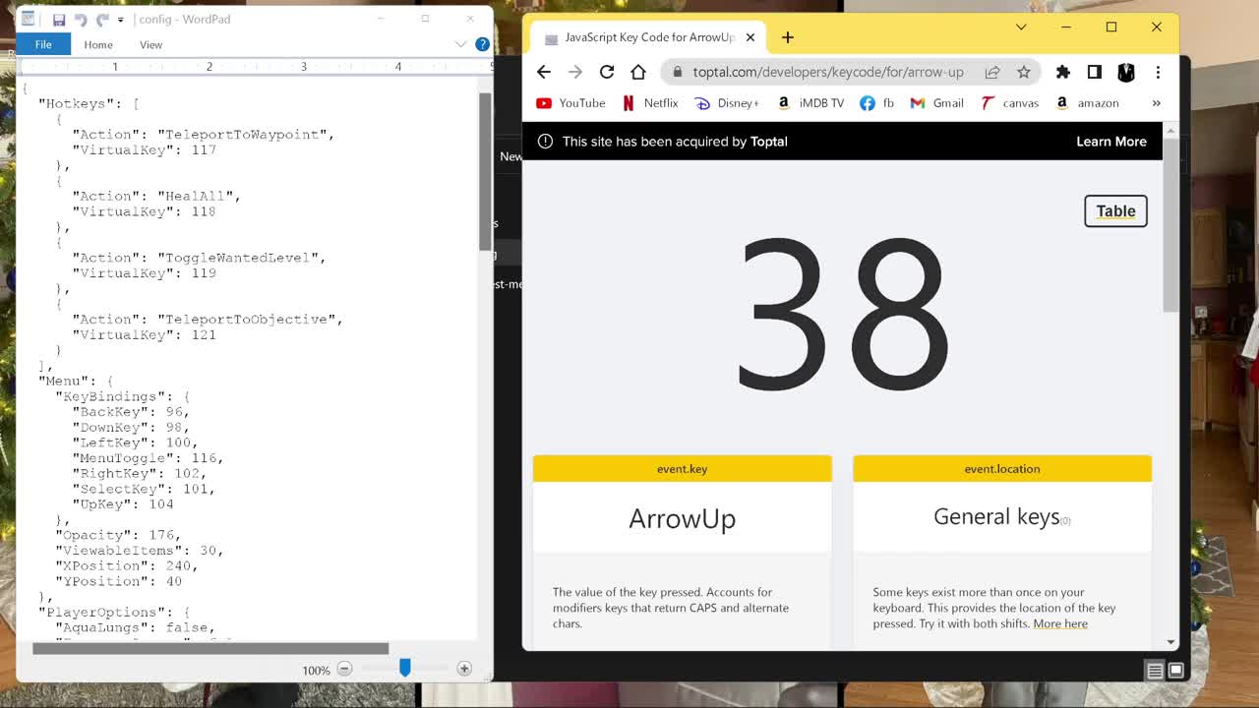Image resolution: width=1259 pixels, height=708 pixels.
Task: Bookmark this page with the star icon
Action: [x=1024, y=72]
